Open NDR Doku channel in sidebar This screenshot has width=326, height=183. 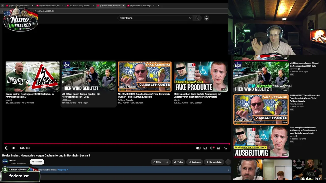[293, 69]
